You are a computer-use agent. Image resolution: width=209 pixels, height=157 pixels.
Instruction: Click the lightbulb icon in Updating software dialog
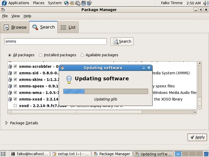pos(69,79)
